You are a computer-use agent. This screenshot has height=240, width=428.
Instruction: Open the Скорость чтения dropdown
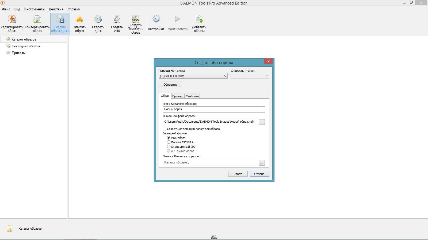(x=250, y=76)
